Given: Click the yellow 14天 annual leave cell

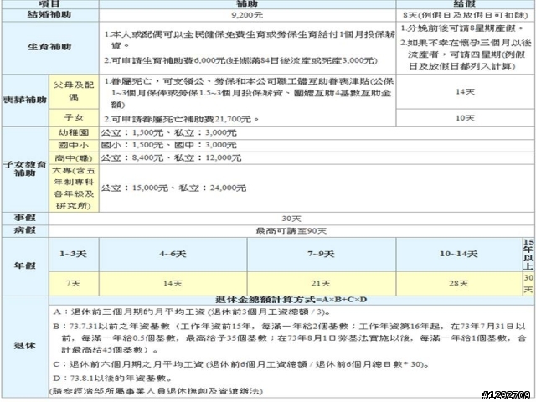Looking at the screenshot, I should tap(173, 284).
